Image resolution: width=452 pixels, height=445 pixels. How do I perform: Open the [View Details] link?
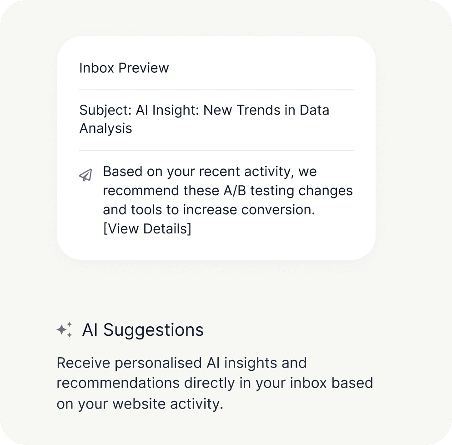pos(147,228)
